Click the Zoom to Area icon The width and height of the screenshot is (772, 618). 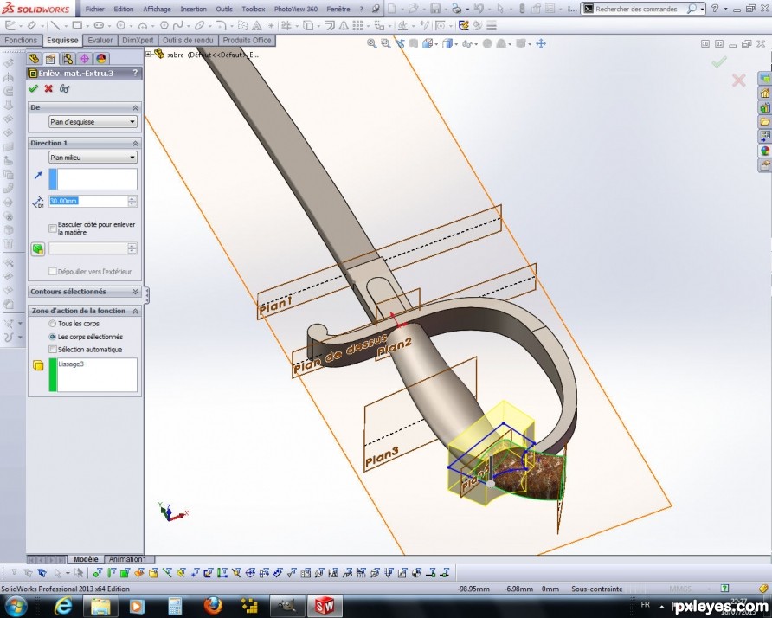385,44
